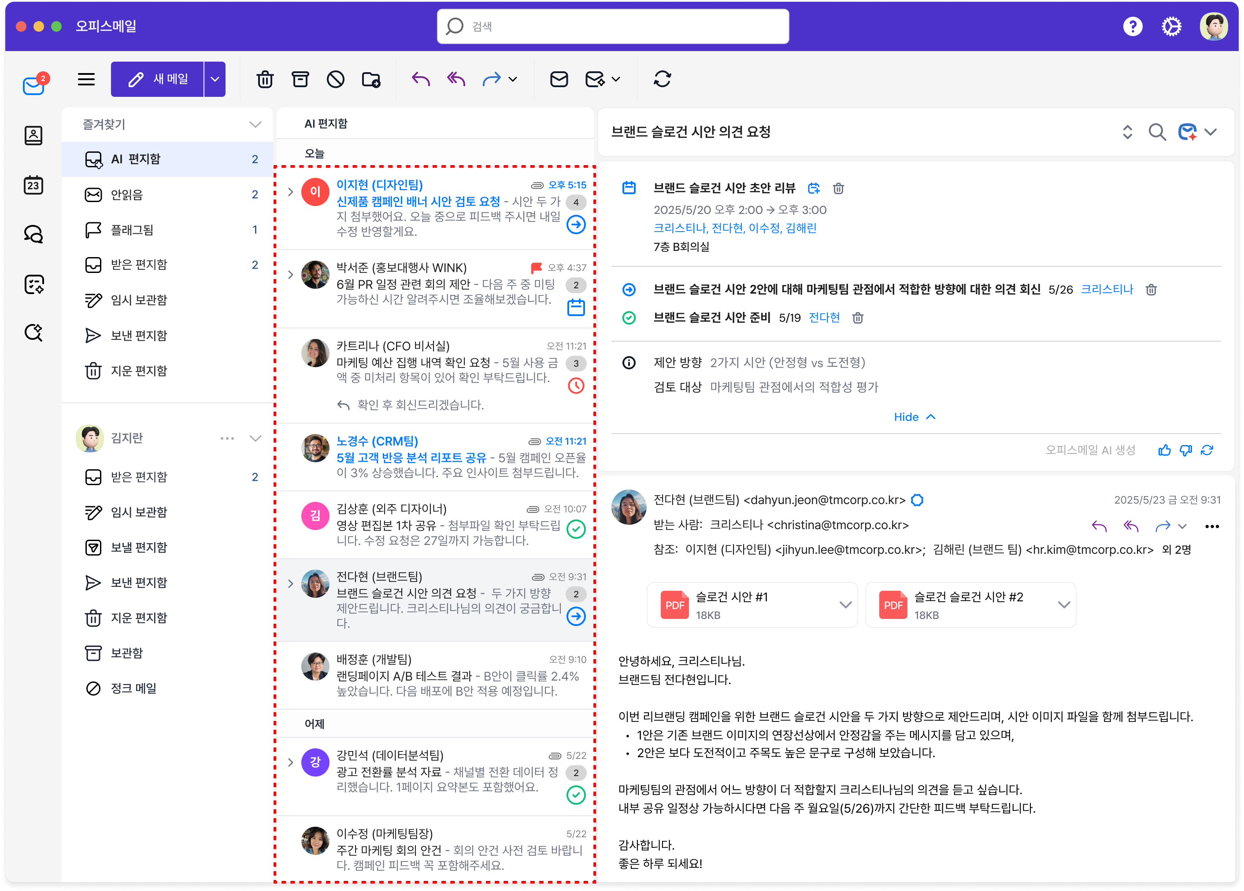Viewport: 1244px width, 891px height.
Task: Click the delete trash icon in toolbar
Action: point(265,79)
